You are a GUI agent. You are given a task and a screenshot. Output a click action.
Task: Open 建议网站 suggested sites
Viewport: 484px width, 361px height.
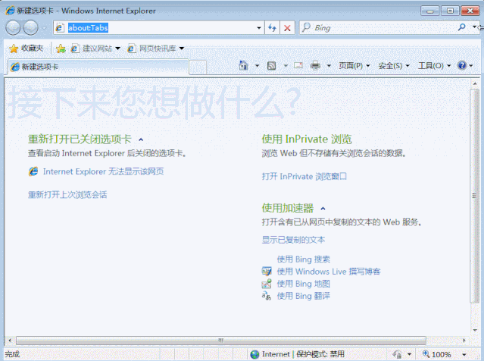coord(95,49)
